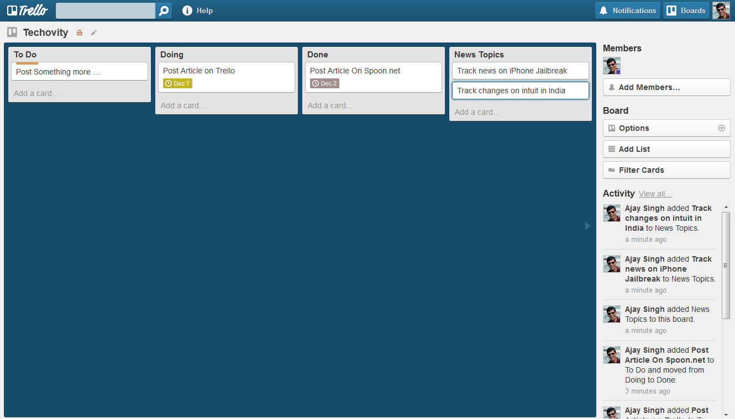Click the search magnifier button

[164, 10]
